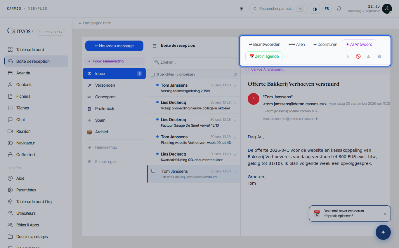Expand the recipient details arrow

coord(317,119)
